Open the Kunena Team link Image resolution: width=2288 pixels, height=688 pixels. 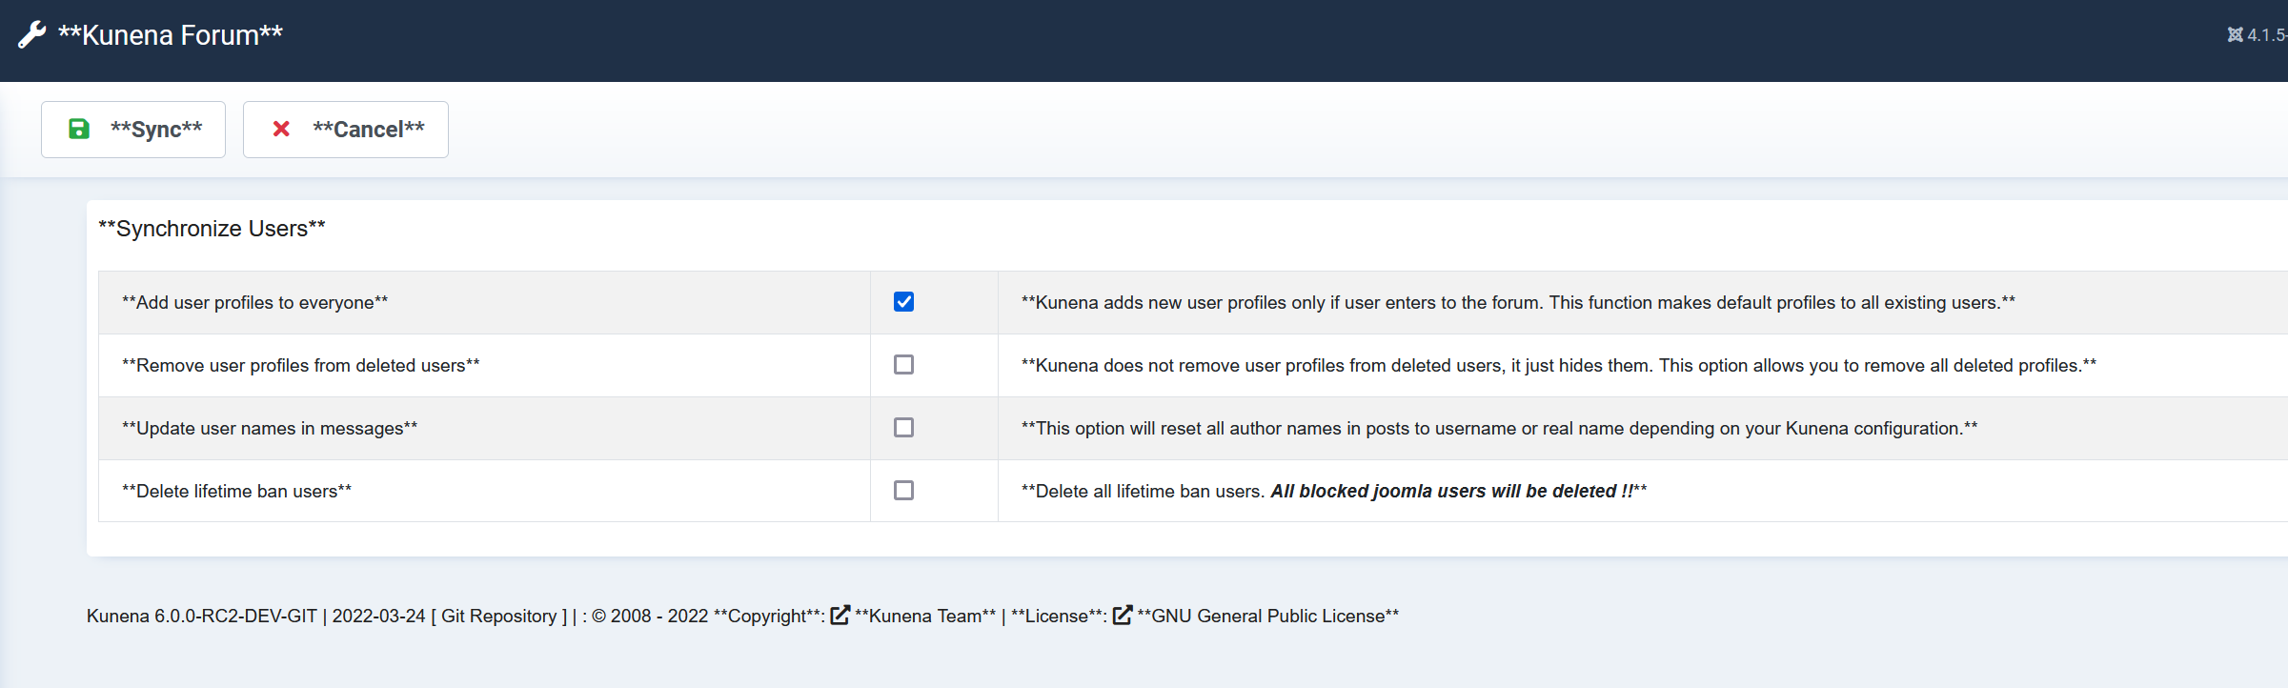point(925,617)
